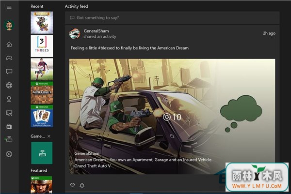The height and width of the screenshot is (194, 291).
Task: Open the Minecraft game thumbnail
Action: (x=42, y=92)
